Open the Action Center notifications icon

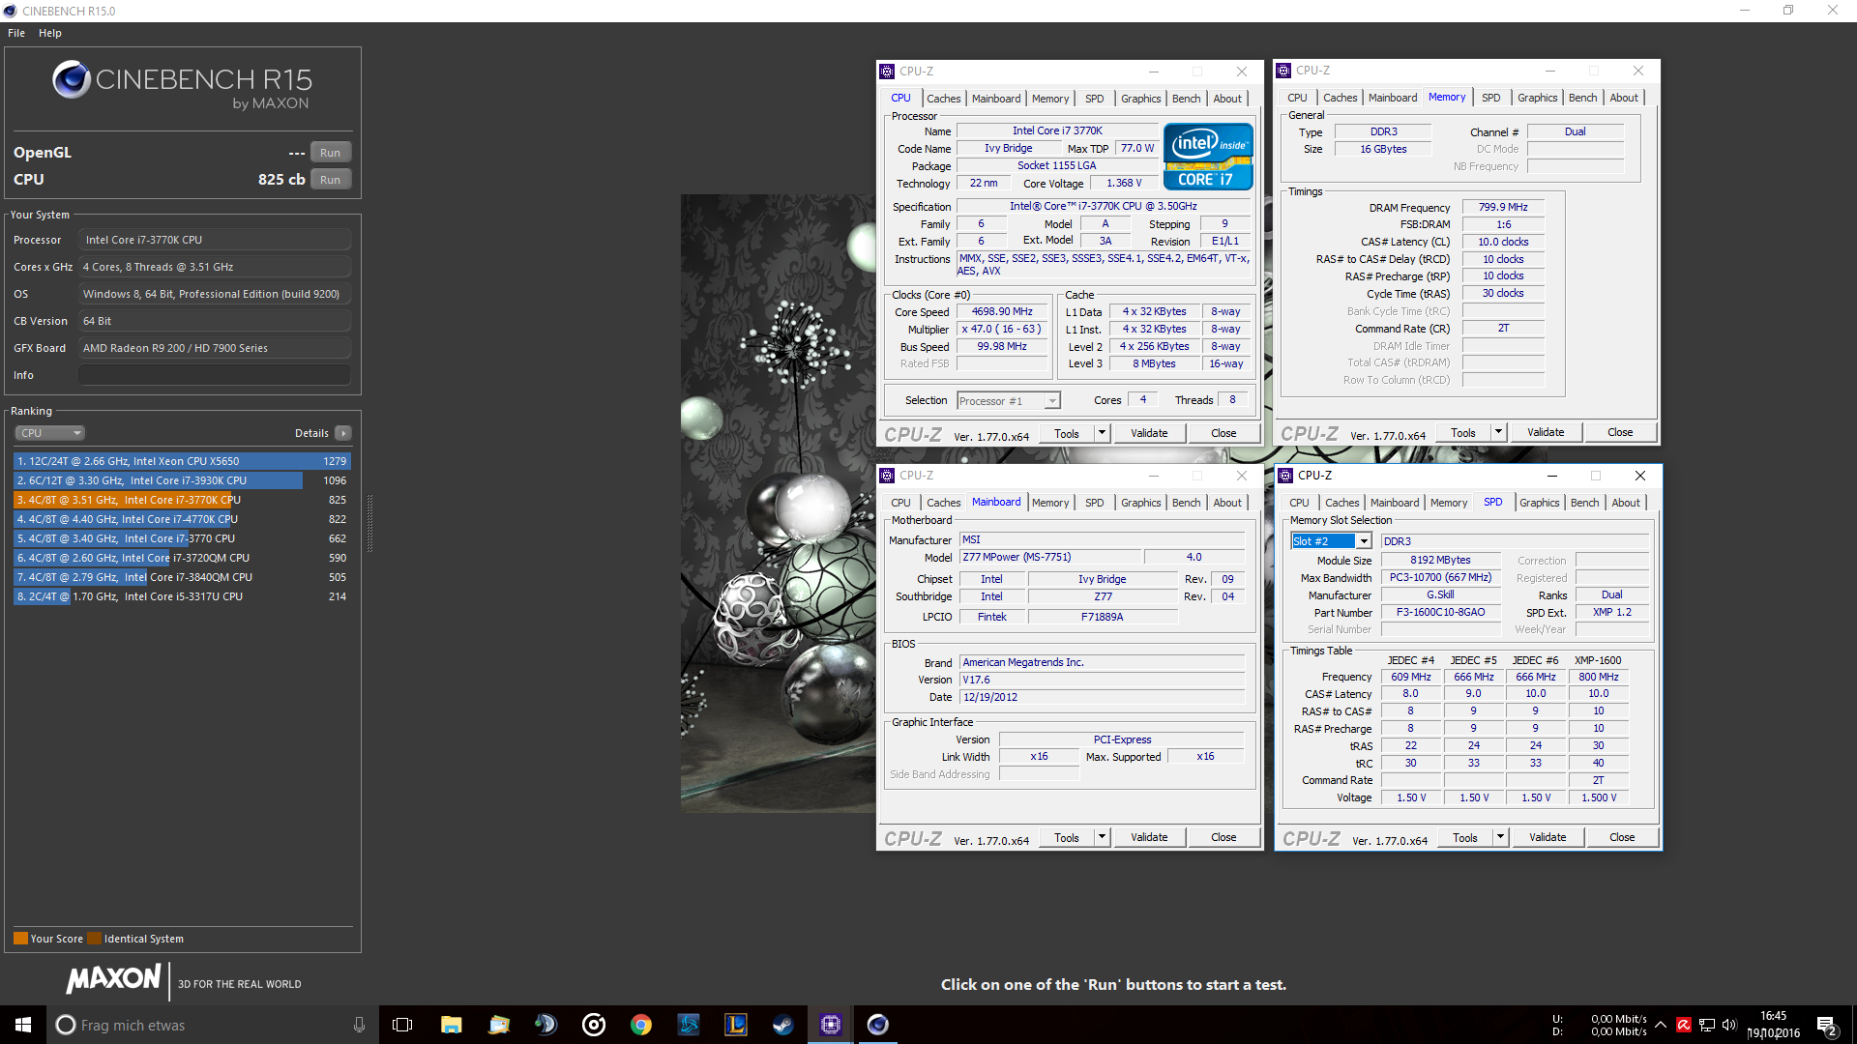(1826, 1025)
